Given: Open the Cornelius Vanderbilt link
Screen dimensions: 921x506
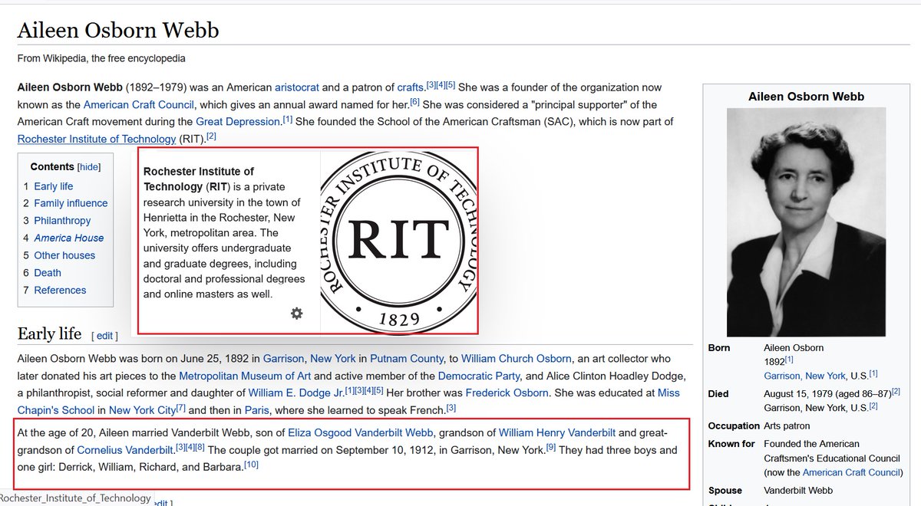Looking at the screenshot, I should [x=126, y=451].
